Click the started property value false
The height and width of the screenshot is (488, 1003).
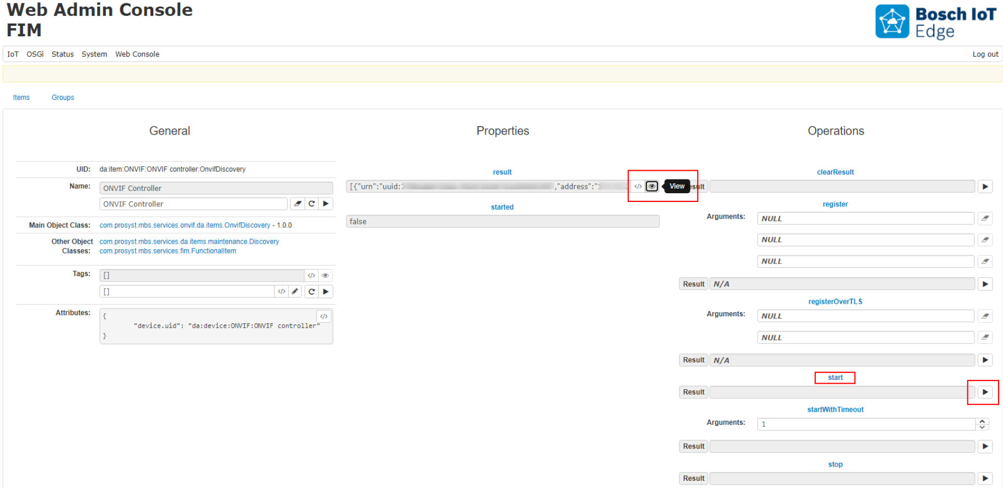[x=503, y=221]
